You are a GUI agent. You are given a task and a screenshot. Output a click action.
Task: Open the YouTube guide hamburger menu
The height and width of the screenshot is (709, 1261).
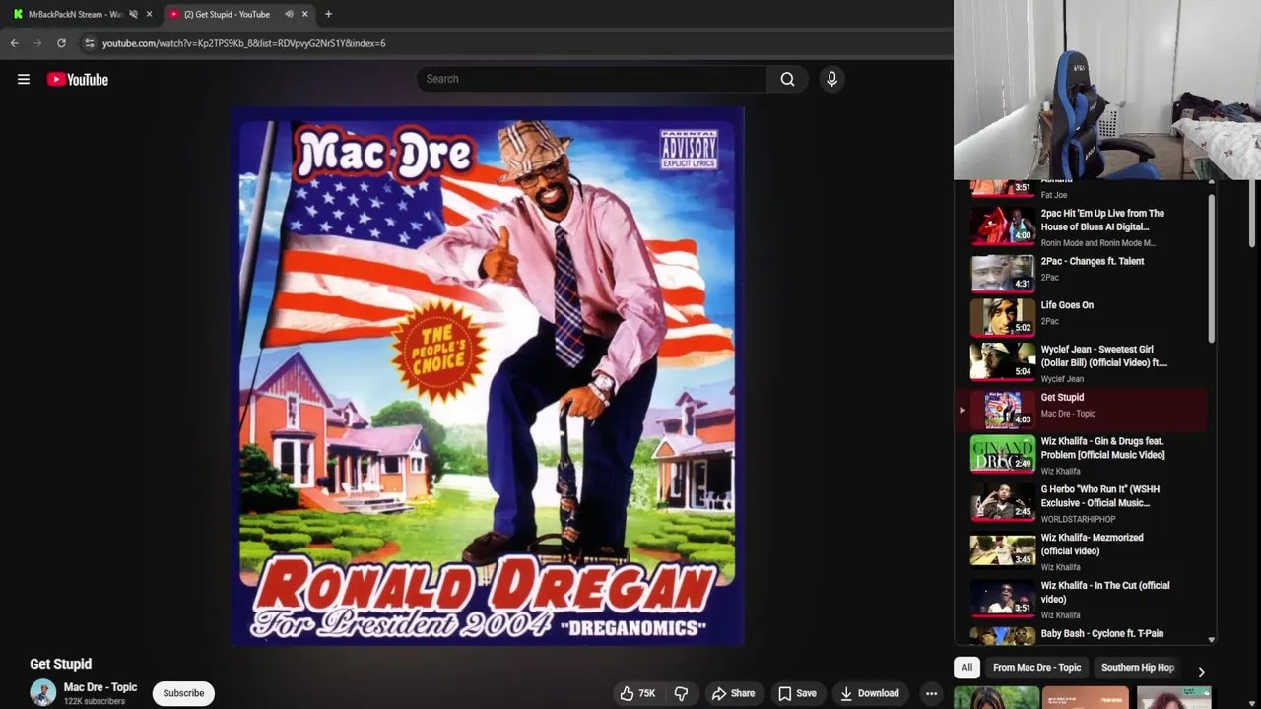tap(24, 80)
